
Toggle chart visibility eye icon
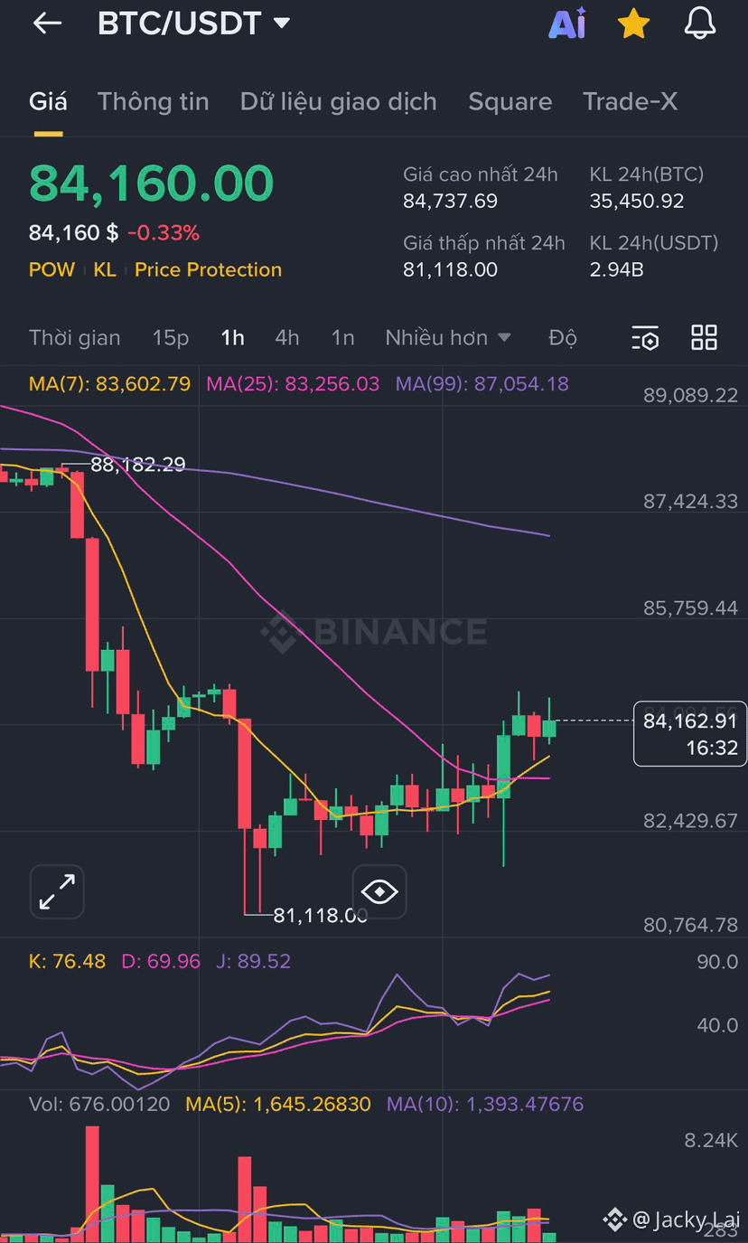379,891
